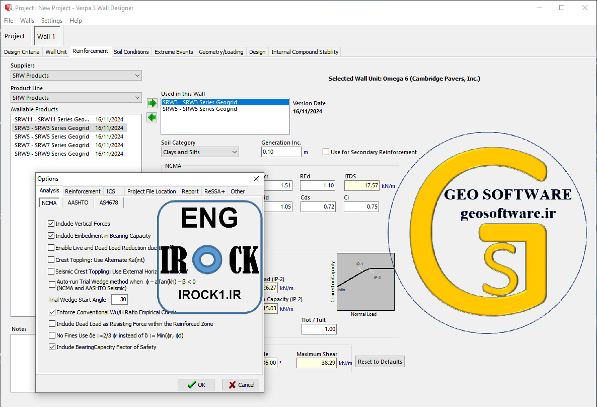This screenshot has width=597, height=407.
Task: Click the Ci value field
Action: (x=361, y=207)
